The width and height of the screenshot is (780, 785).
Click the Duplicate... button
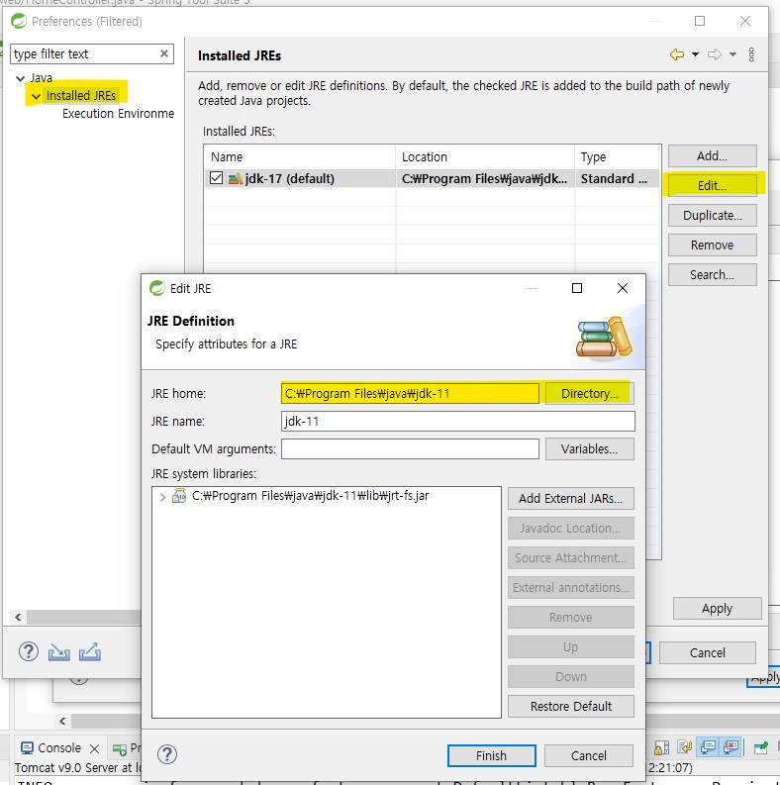[x=712, y=215]
